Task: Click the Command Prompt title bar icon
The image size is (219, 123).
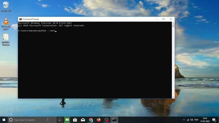Action: point(21,19)
